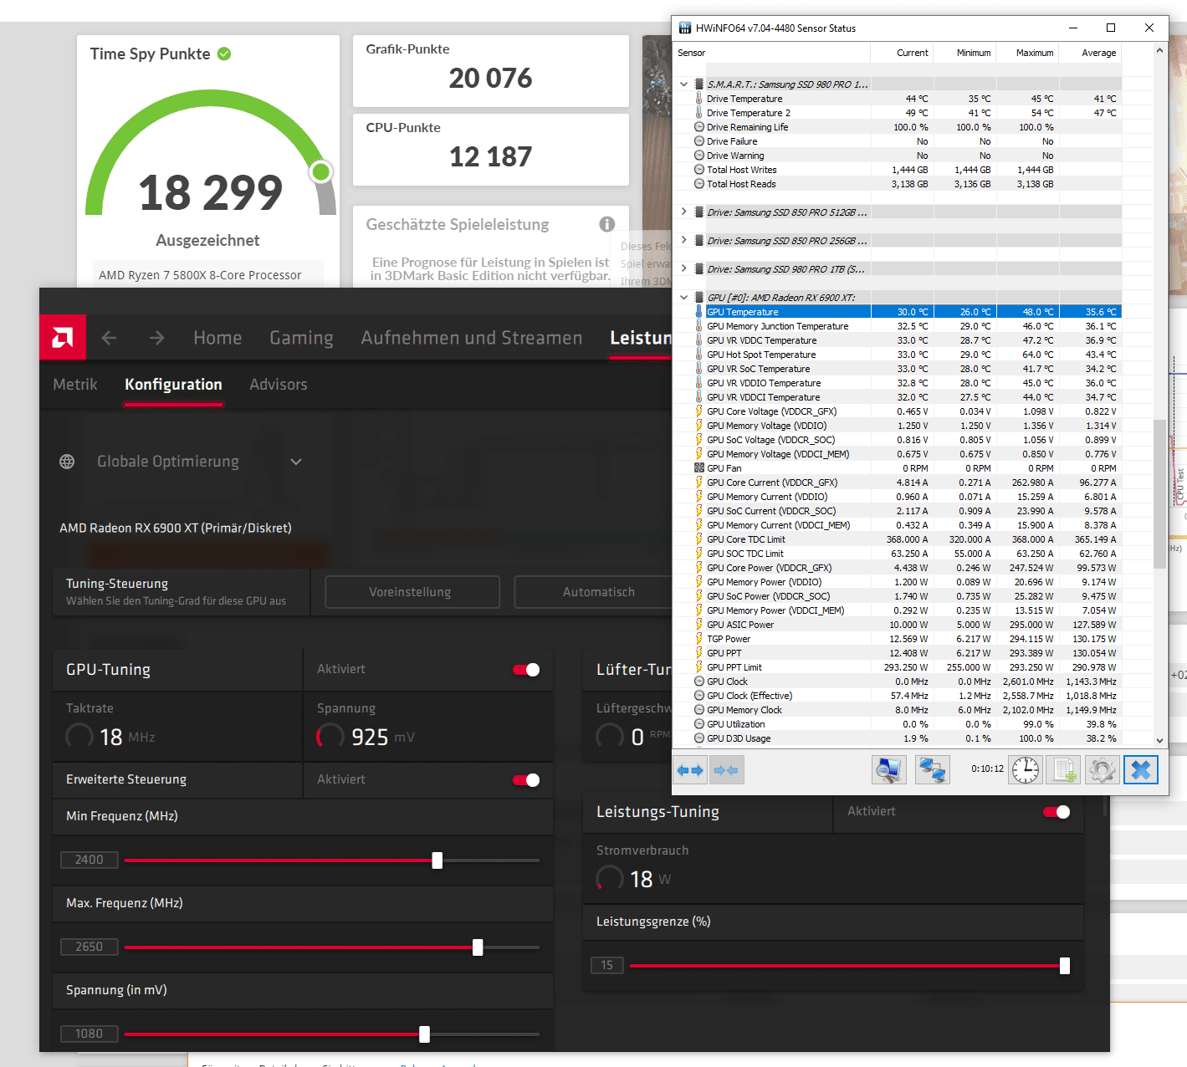Open HWiNFO summary window with magnifier icon
This screenshot has height=1067, width=1187.
tap(888, 770)
